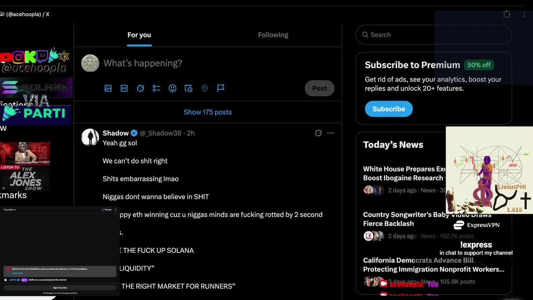The height and width of the screenshot is (300, 533).
Task: Open the emoji picker
Action: tap(172, 88)
